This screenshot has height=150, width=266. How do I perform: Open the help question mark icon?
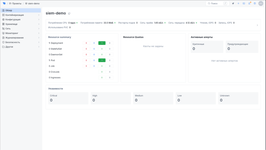click(255, 3)
